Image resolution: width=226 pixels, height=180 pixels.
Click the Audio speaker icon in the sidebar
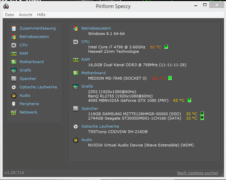(x=14, y=95)
